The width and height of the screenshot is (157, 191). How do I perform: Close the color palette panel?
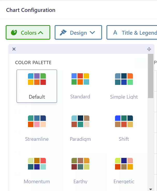pos(14,49)
